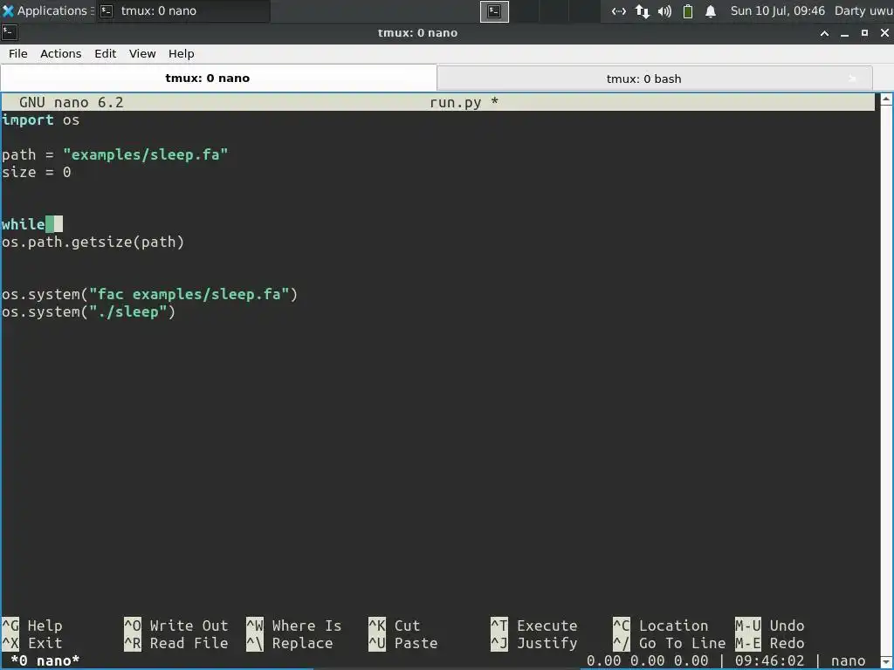This screenshot has width=894, height=670.
Task: Close the terminal window
Action: [884, 33]
